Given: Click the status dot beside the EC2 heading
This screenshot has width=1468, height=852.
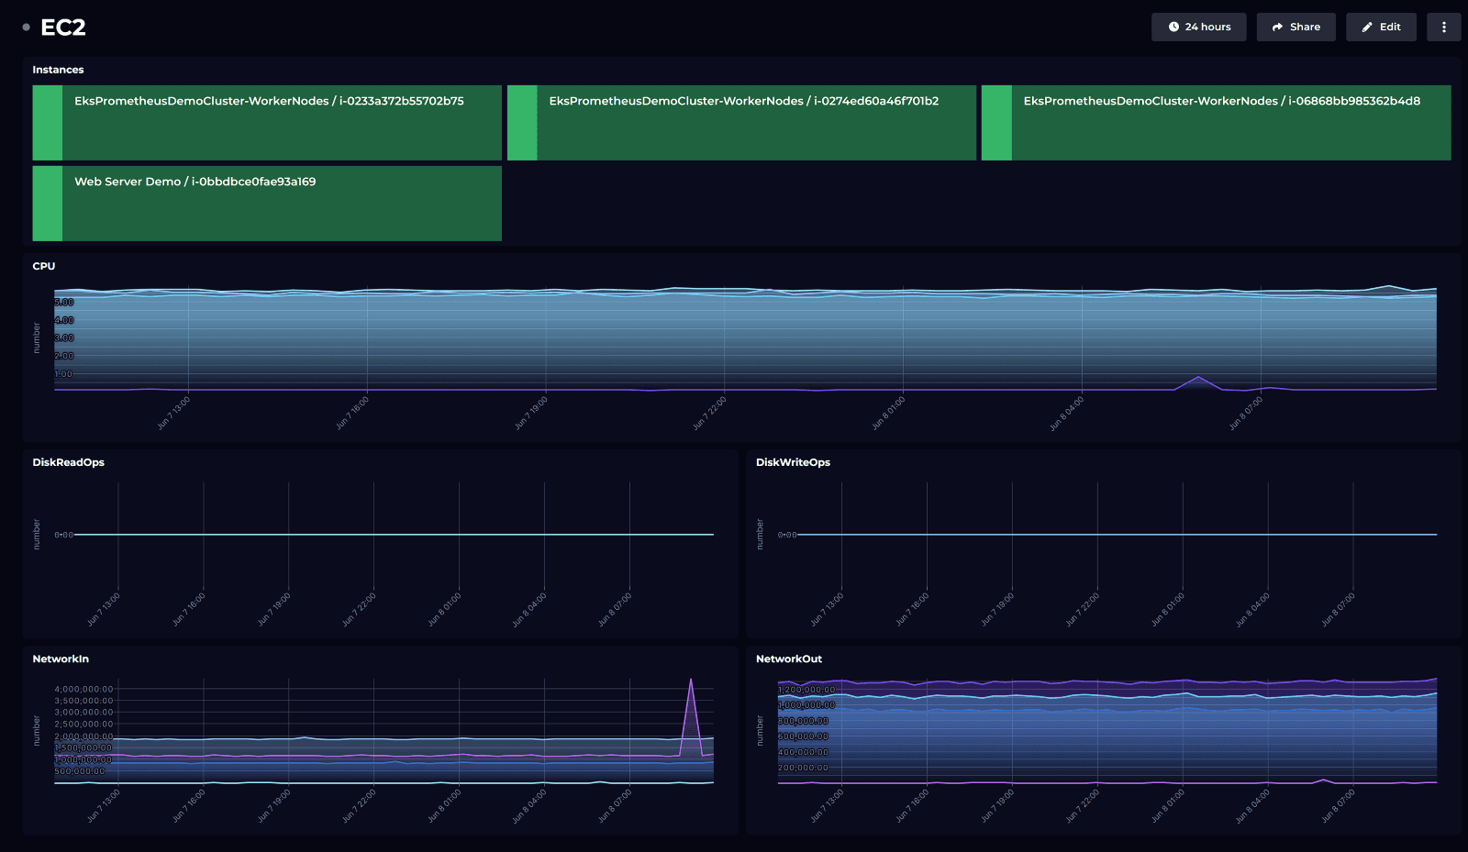Looking at the screenshot, I should pos(24,28).
